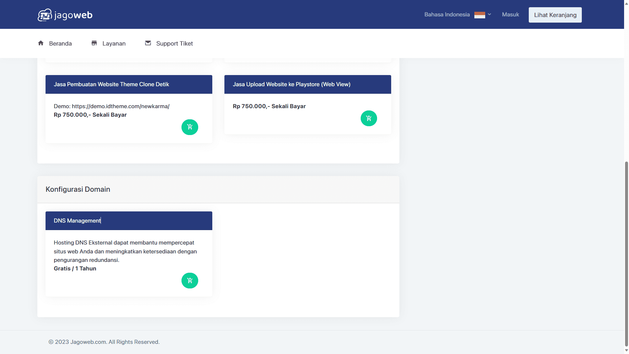Click the jagoweb logo
The height and width of the screenshot is (354, 629).
[65, 15]
